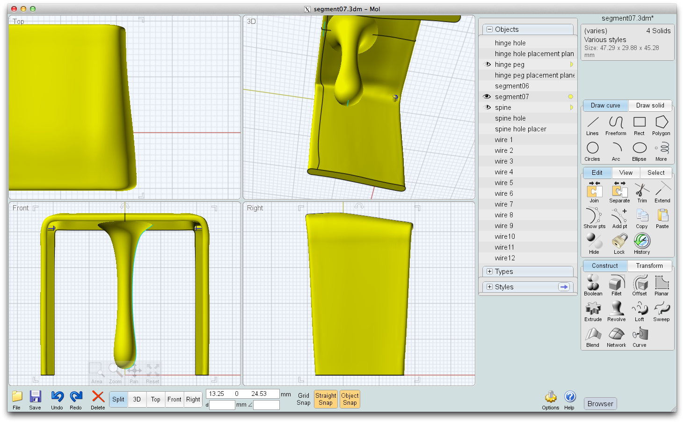Select the Ellipse tool
Viewport: 684px width, 423px height.
[639, 151]
